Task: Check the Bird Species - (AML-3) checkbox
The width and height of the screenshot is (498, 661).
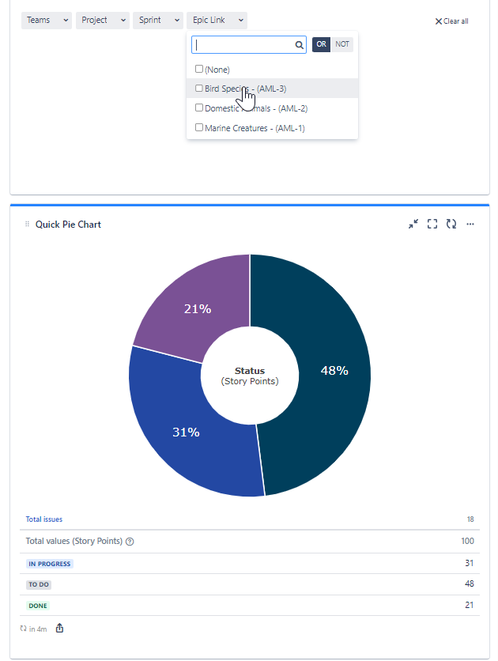Action: click(199, 89)
